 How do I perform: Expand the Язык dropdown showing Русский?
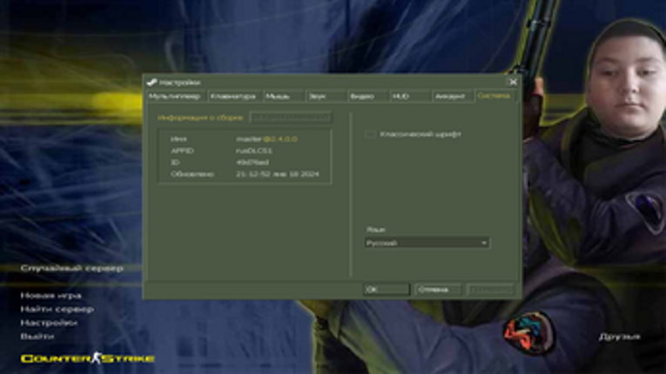(x=427, y=243)
